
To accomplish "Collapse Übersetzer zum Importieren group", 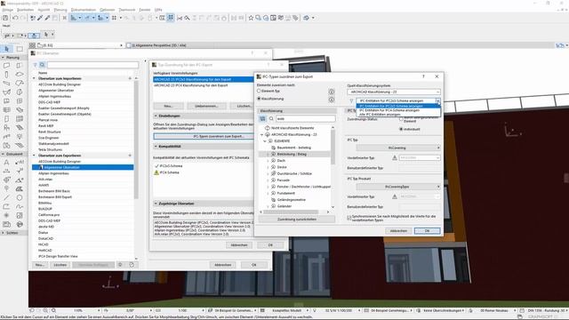I will (x=34, y=78).
